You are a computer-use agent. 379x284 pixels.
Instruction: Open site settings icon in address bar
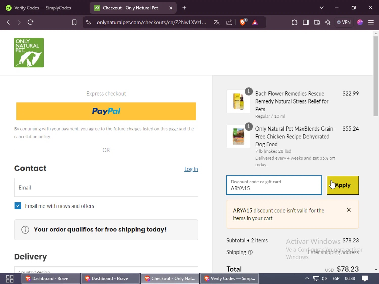[x=88, y=22]
